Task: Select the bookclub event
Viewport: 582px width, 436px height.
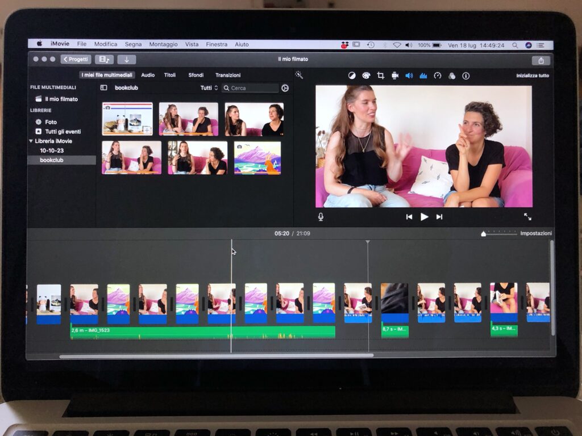Action: [x=61, y=160]
